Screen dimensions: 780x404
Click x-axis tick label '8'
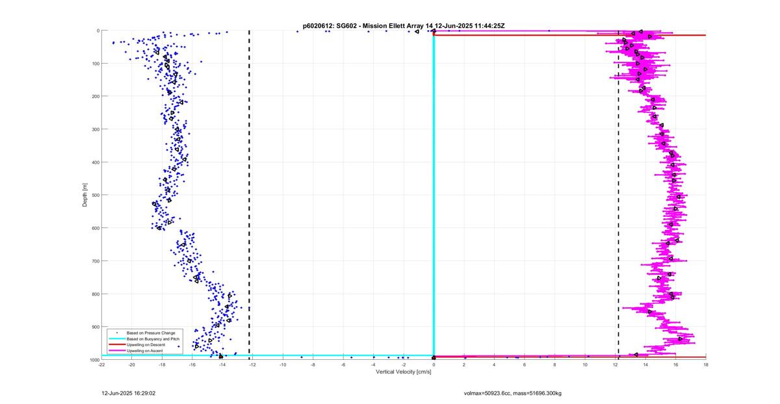[x=554, y=365]
